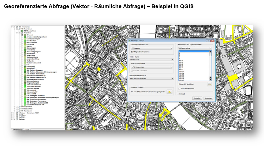This screenshot has width=264, height=146.
Task: Enable the Abwasserableitungsanlagen layer checkbox
Action: 22,37
